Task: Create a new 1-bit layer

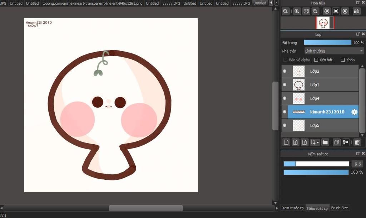Action: [x=305, y=142]
